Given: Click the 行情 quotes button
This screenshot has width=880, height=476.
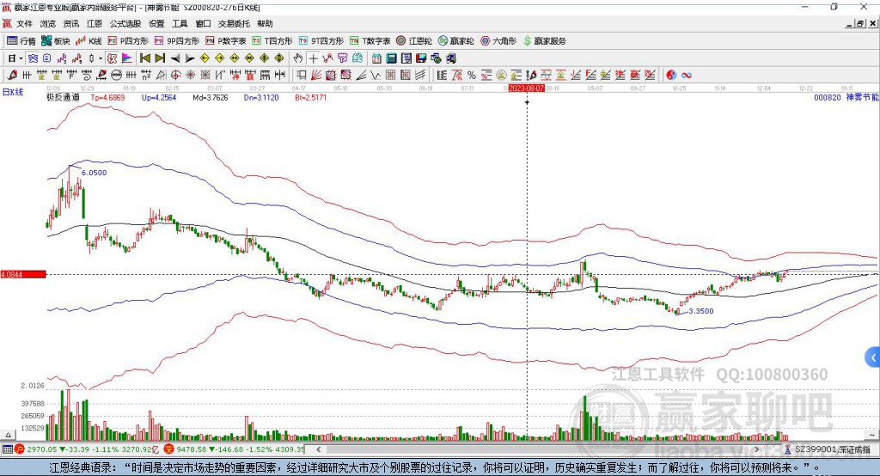Looking at the screenshot, I should (21, 41).
